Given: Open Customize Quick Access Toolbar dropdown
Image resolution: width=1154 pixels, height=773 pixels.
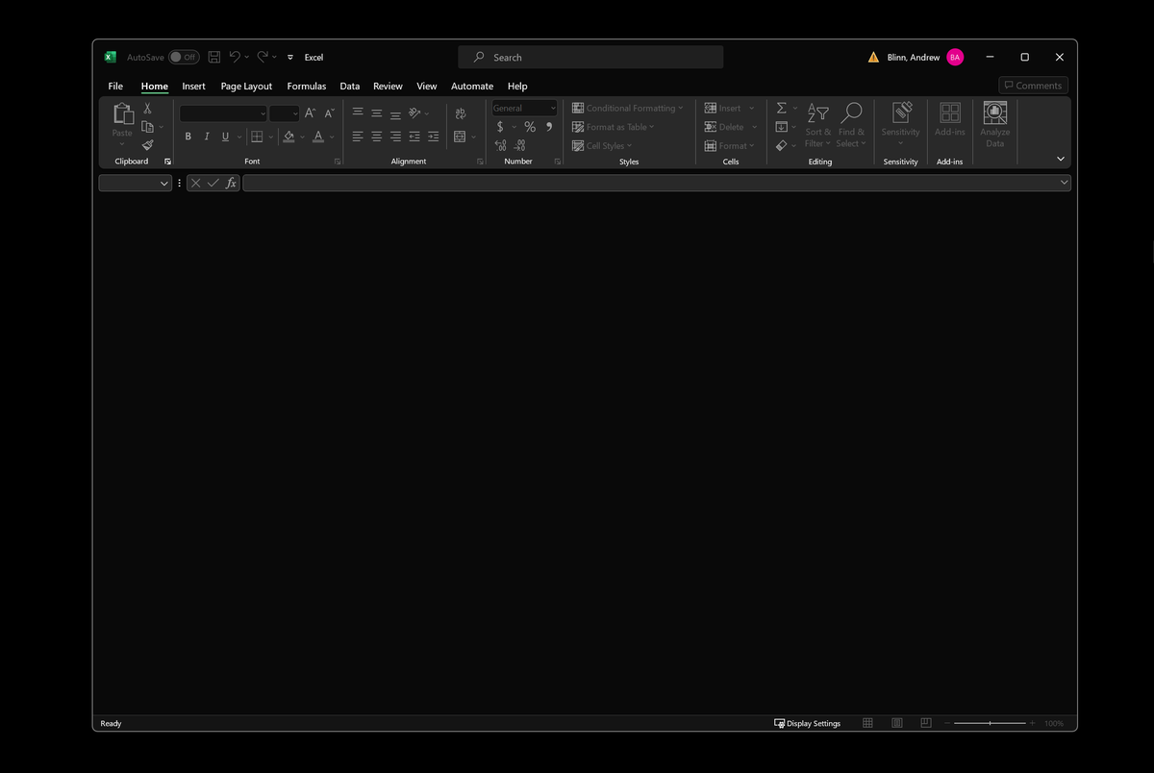Looking at the screenshot, I should point(290,58).
